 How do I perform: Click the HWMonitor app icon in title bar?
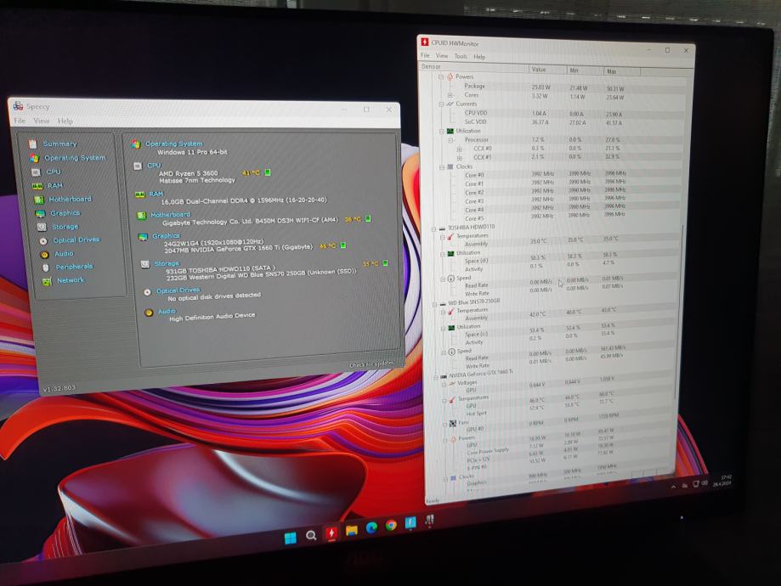[425, 42]
